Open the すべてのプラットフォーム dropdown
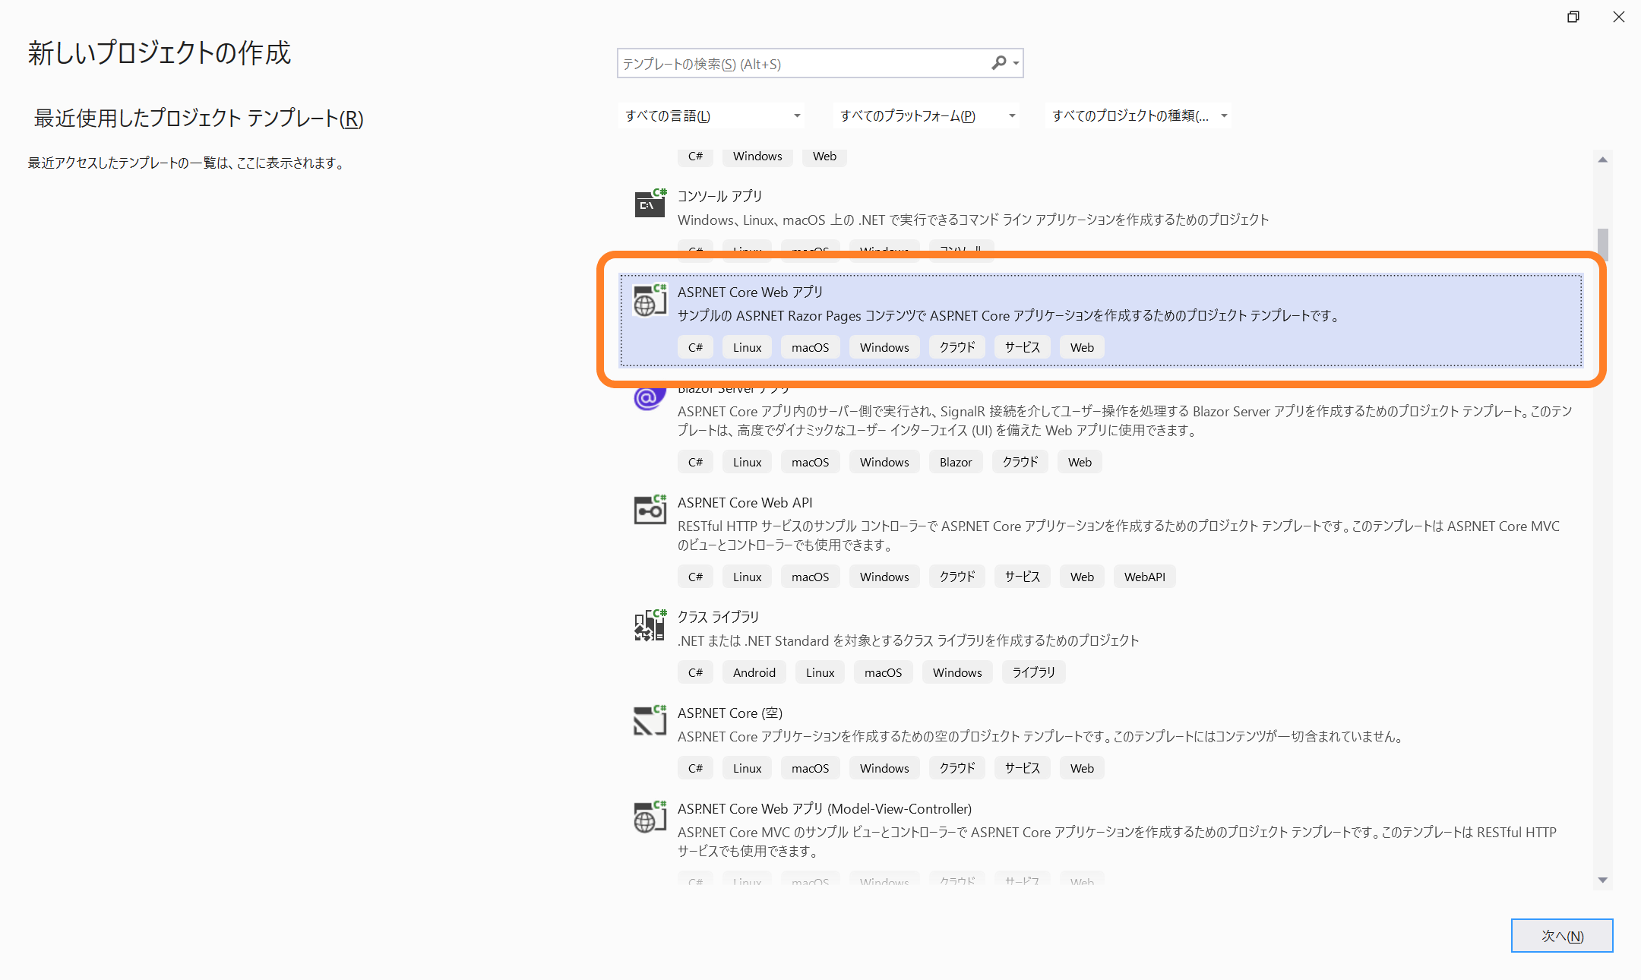Image resolution: width=1641 pixels, height=980 pixels. [x=926, y=115]
